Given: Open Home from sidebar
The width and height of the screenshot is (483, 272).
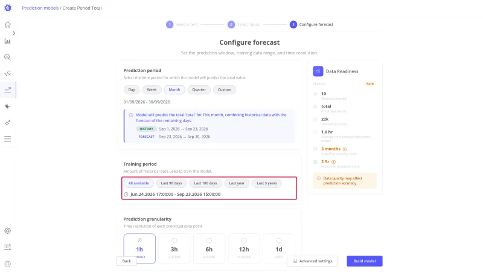Looking at the screenshot, I should click(8, 25).
